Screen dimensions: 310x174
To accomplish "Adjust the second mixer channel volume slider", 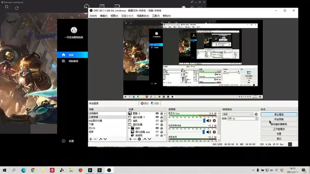I will pos(203,132).
